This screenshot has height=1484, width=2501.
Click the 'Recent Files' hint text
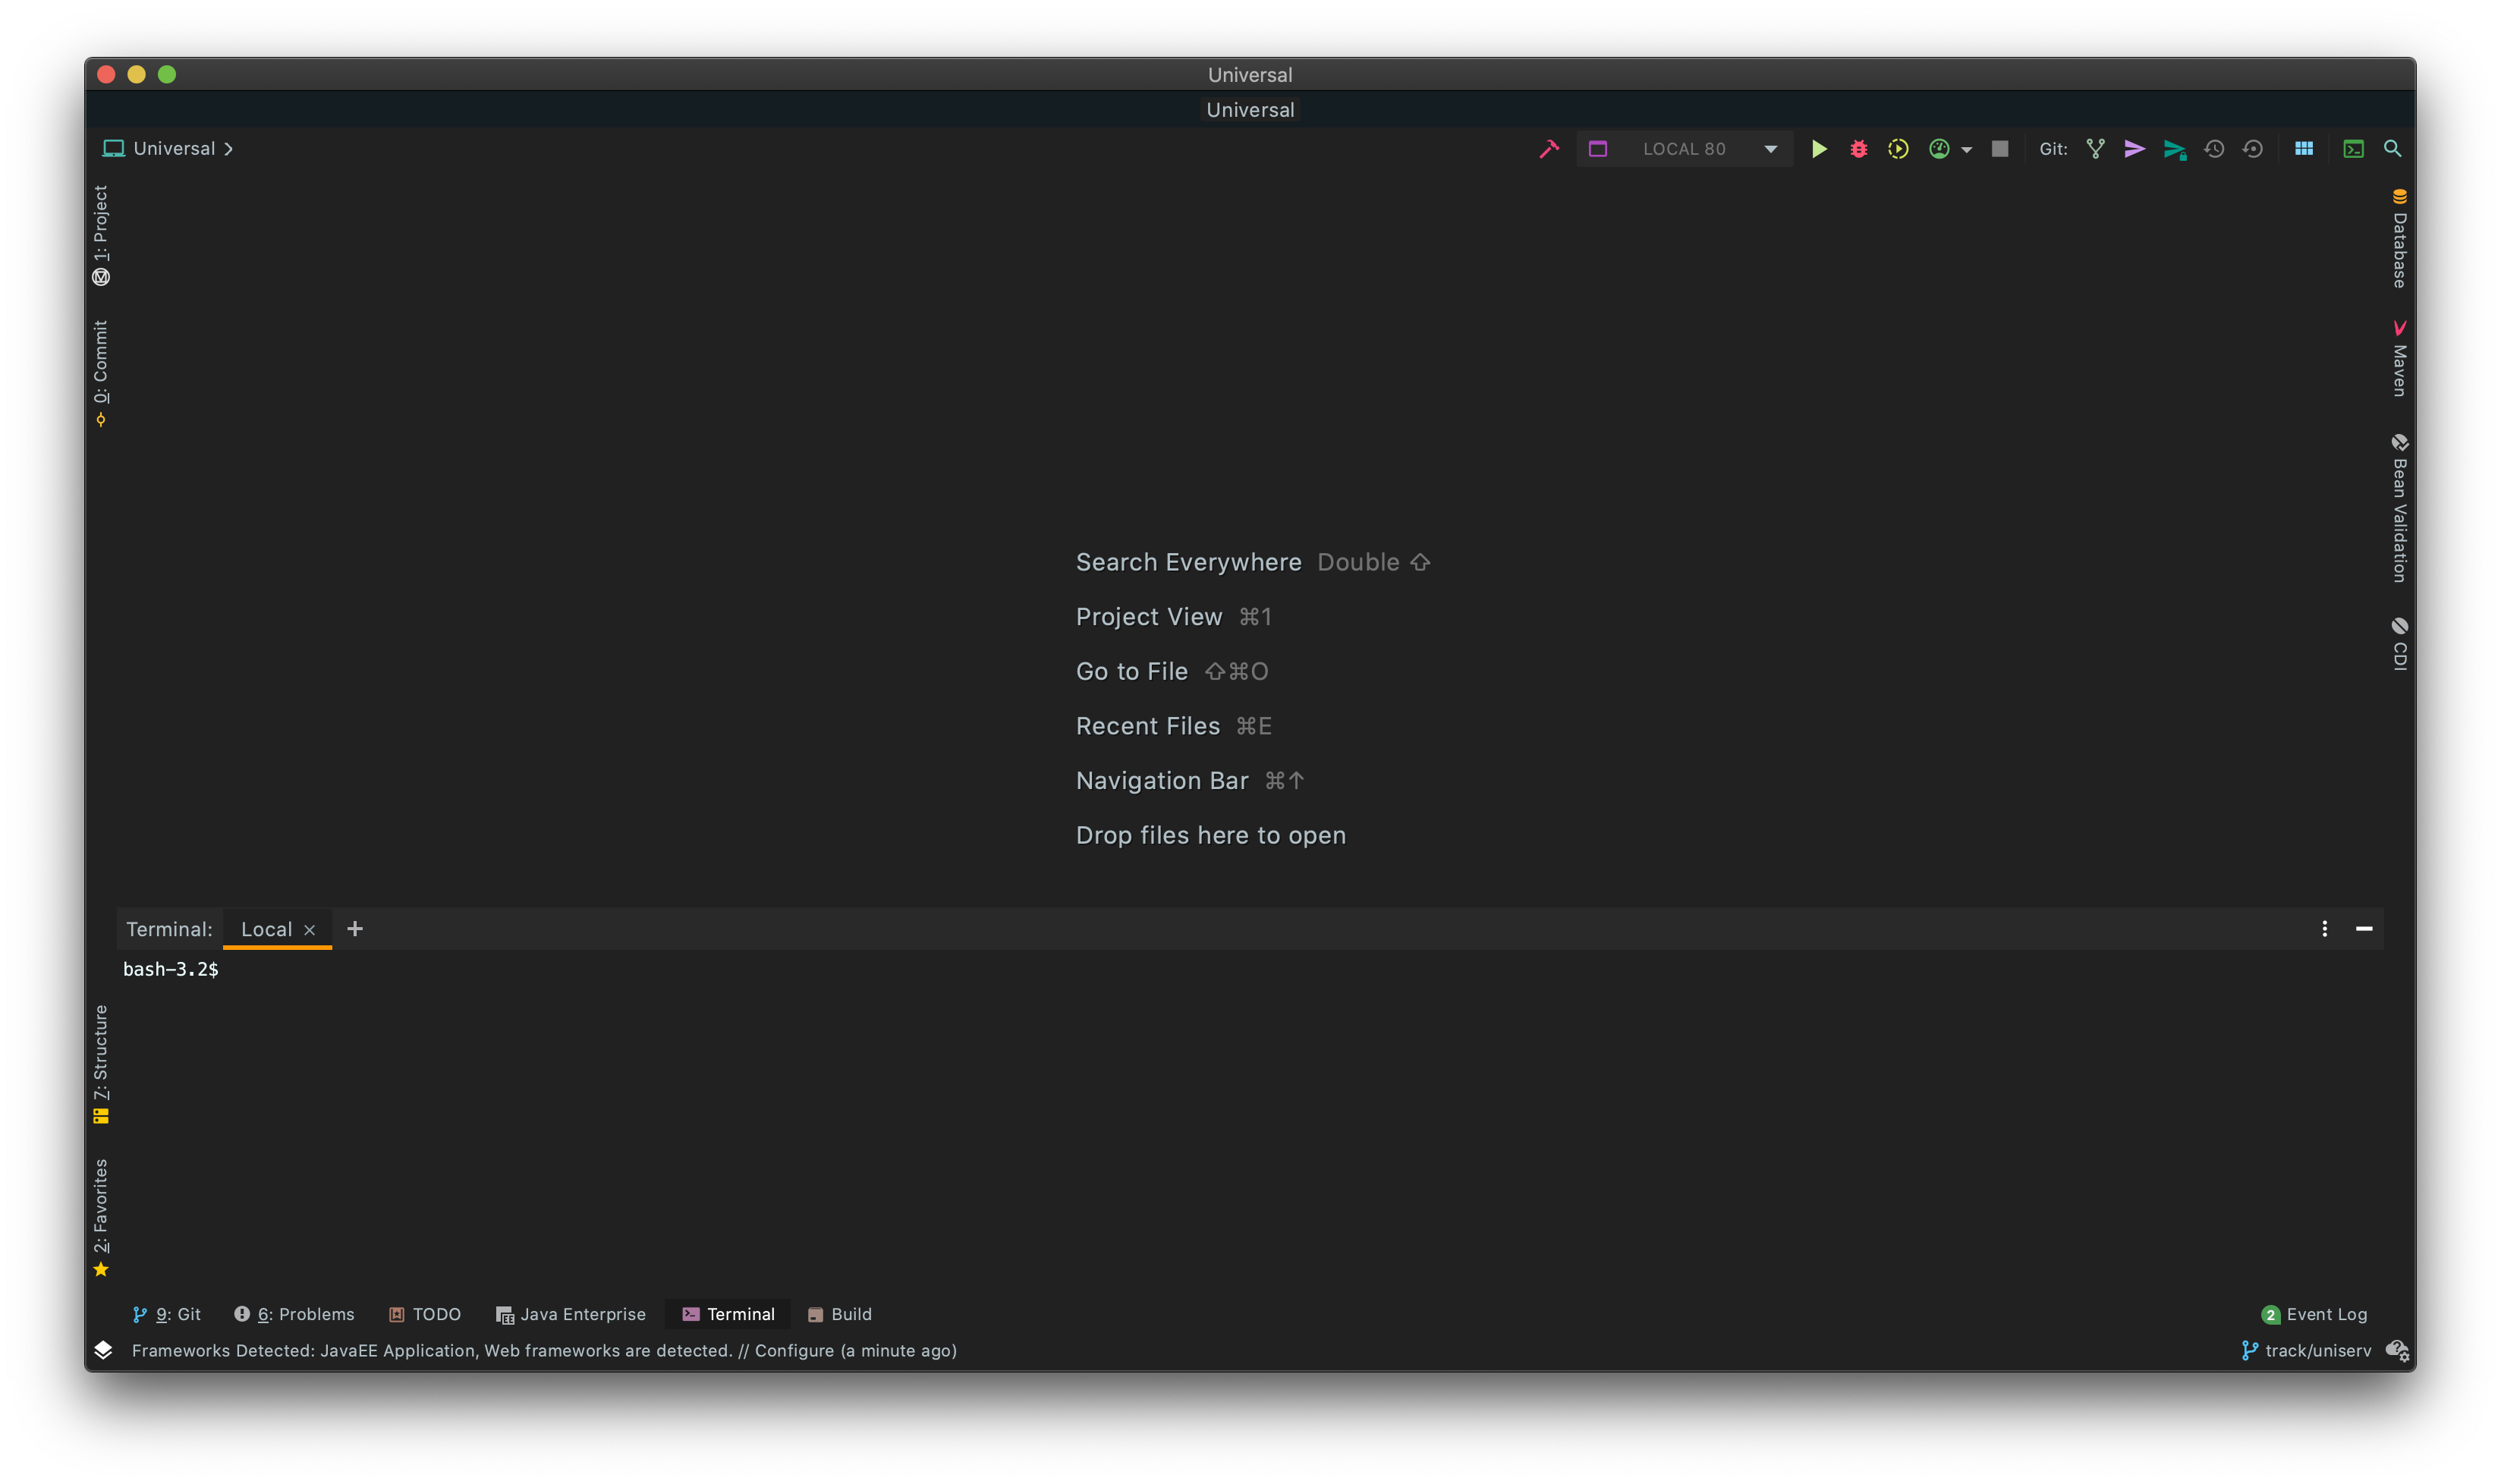pyautogui.click(x=1148, y=726)
